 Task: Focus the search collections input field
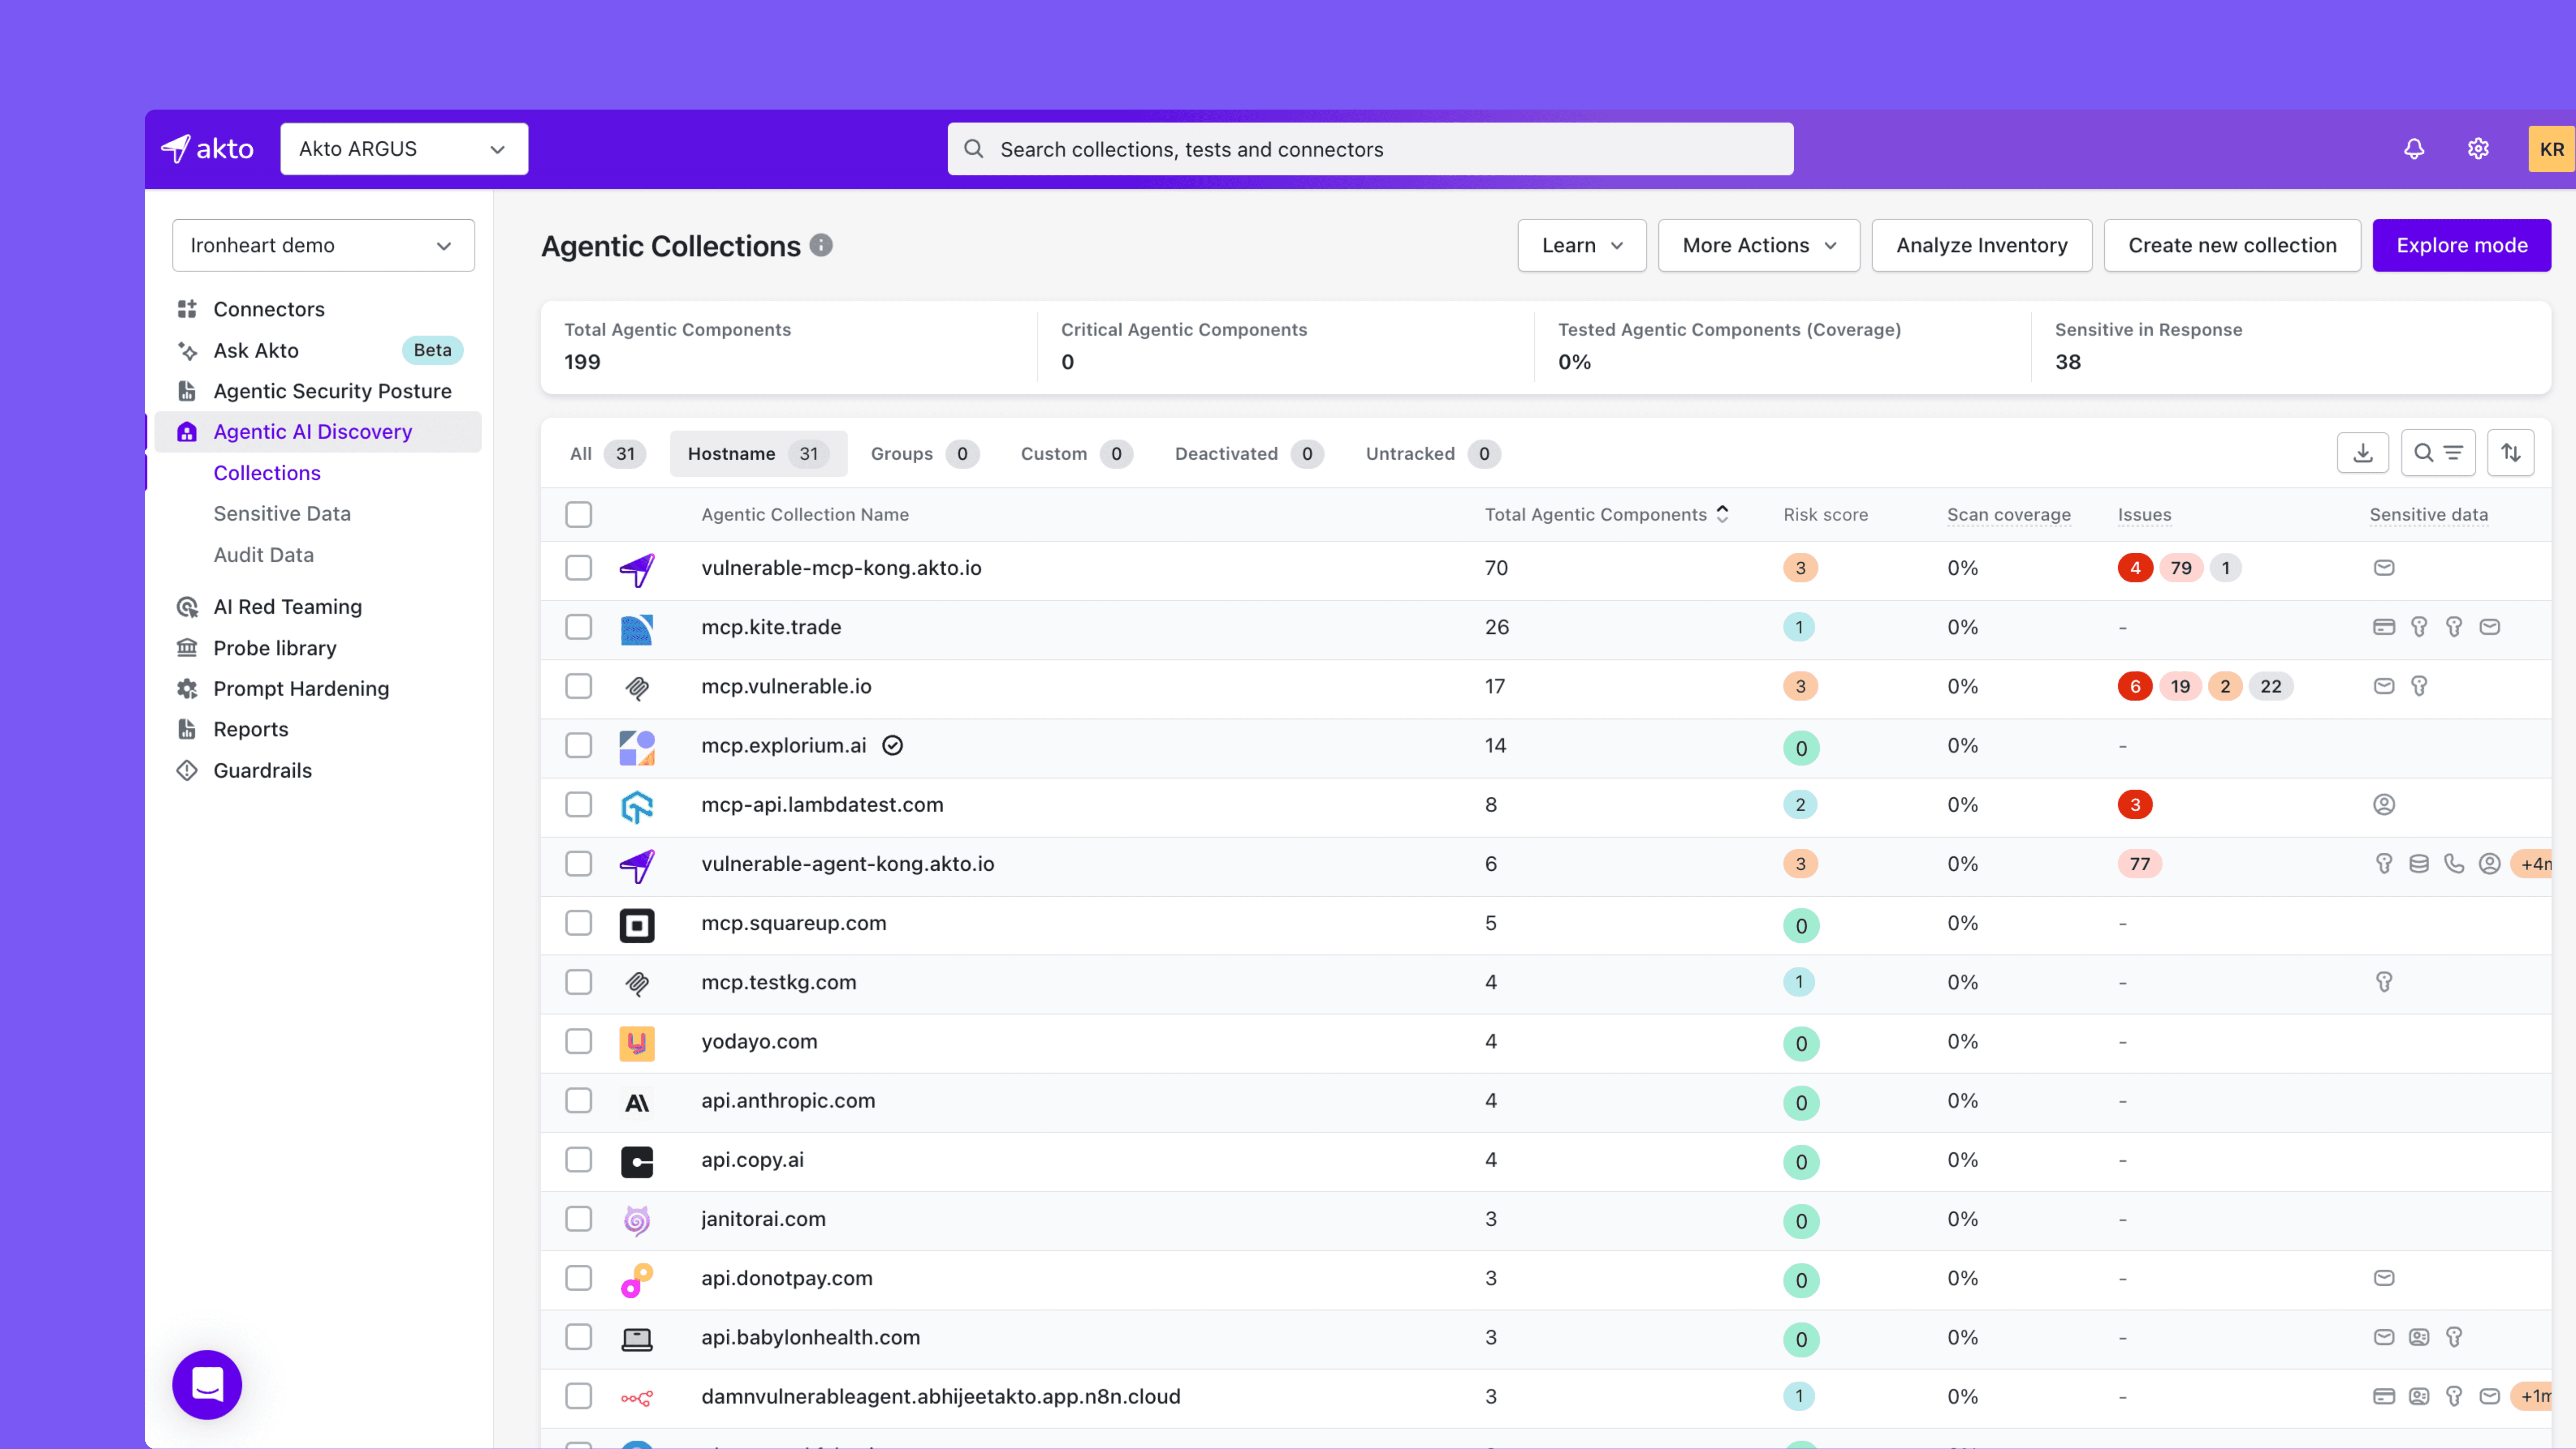pos(1370,149)
